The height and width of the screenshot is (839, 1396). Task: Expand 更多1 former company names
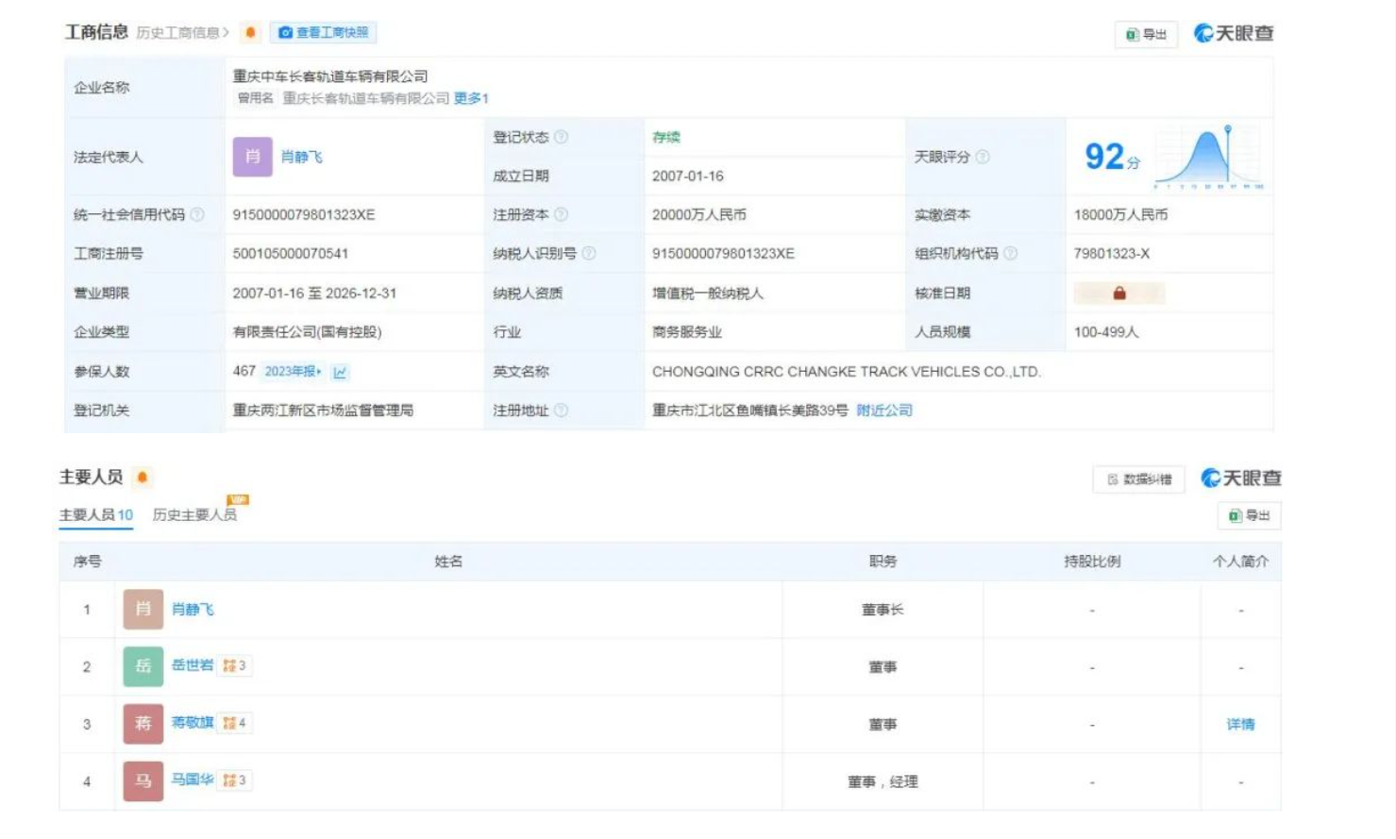(x=471, y=98)
